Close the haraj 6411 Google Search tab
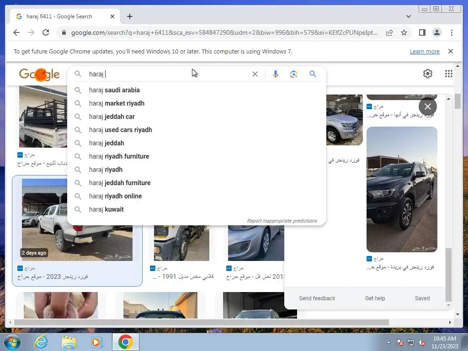 (x=112, y=16)
